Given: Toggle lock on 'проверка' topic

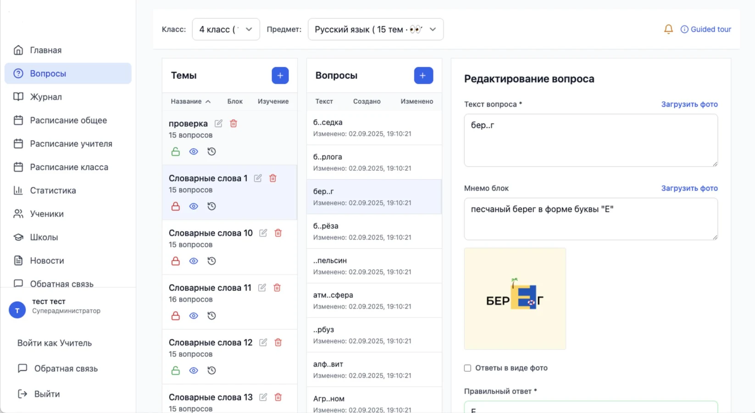Looking at the screenshot, I should tap(175, 151).
